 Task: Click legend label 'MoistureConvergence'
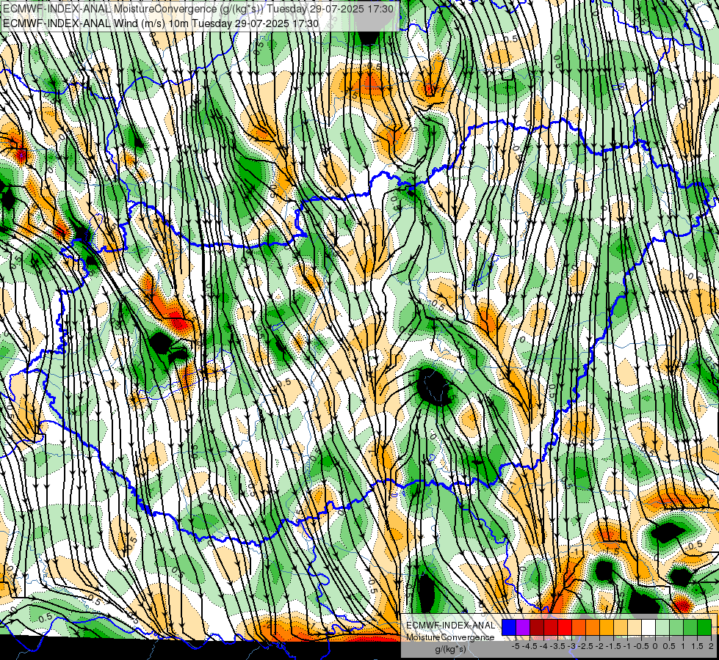pos(450,637)
